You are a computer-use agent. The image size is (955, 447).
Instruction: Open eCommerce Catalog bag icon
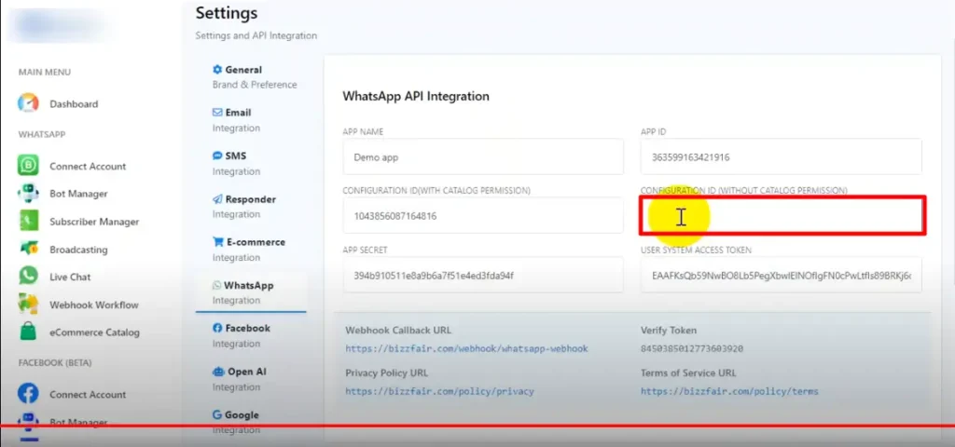[29, 332]
